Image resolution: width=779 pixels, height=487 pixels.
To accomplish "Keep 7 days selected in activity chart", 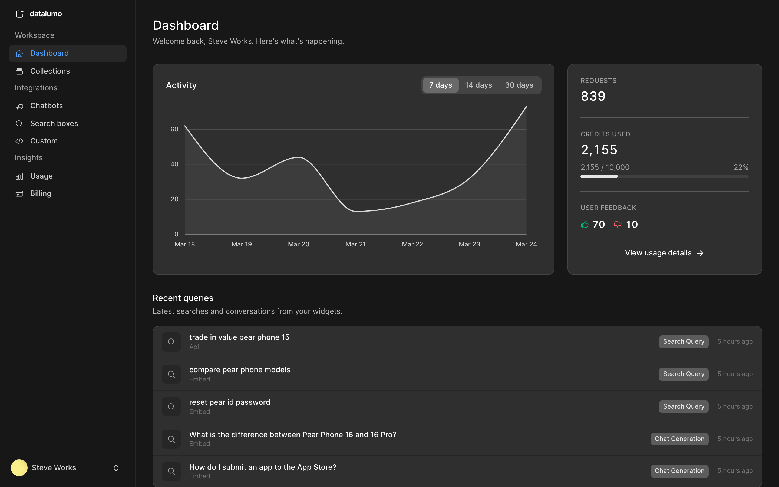I will [x=440, y=85].
